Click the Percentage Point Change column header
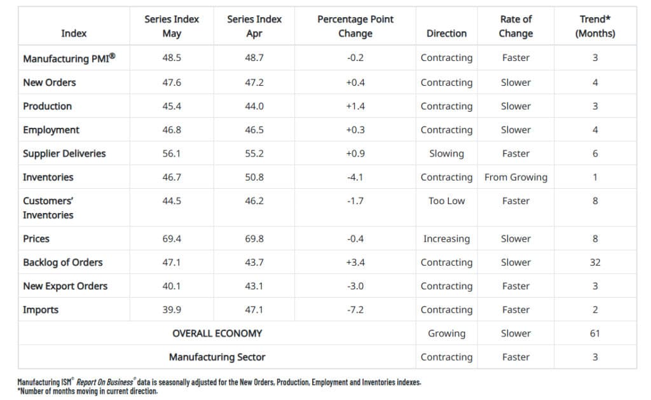651x400 pixels. (355, 26)
